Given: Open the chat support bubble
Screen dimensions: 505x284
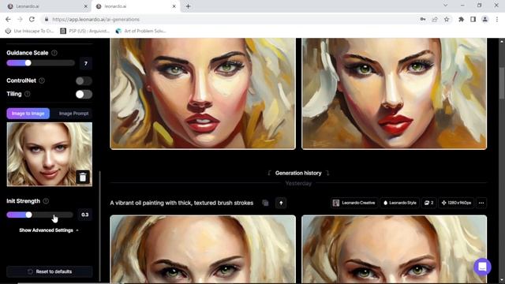Looking at the screenshot, I should [482, 267].
